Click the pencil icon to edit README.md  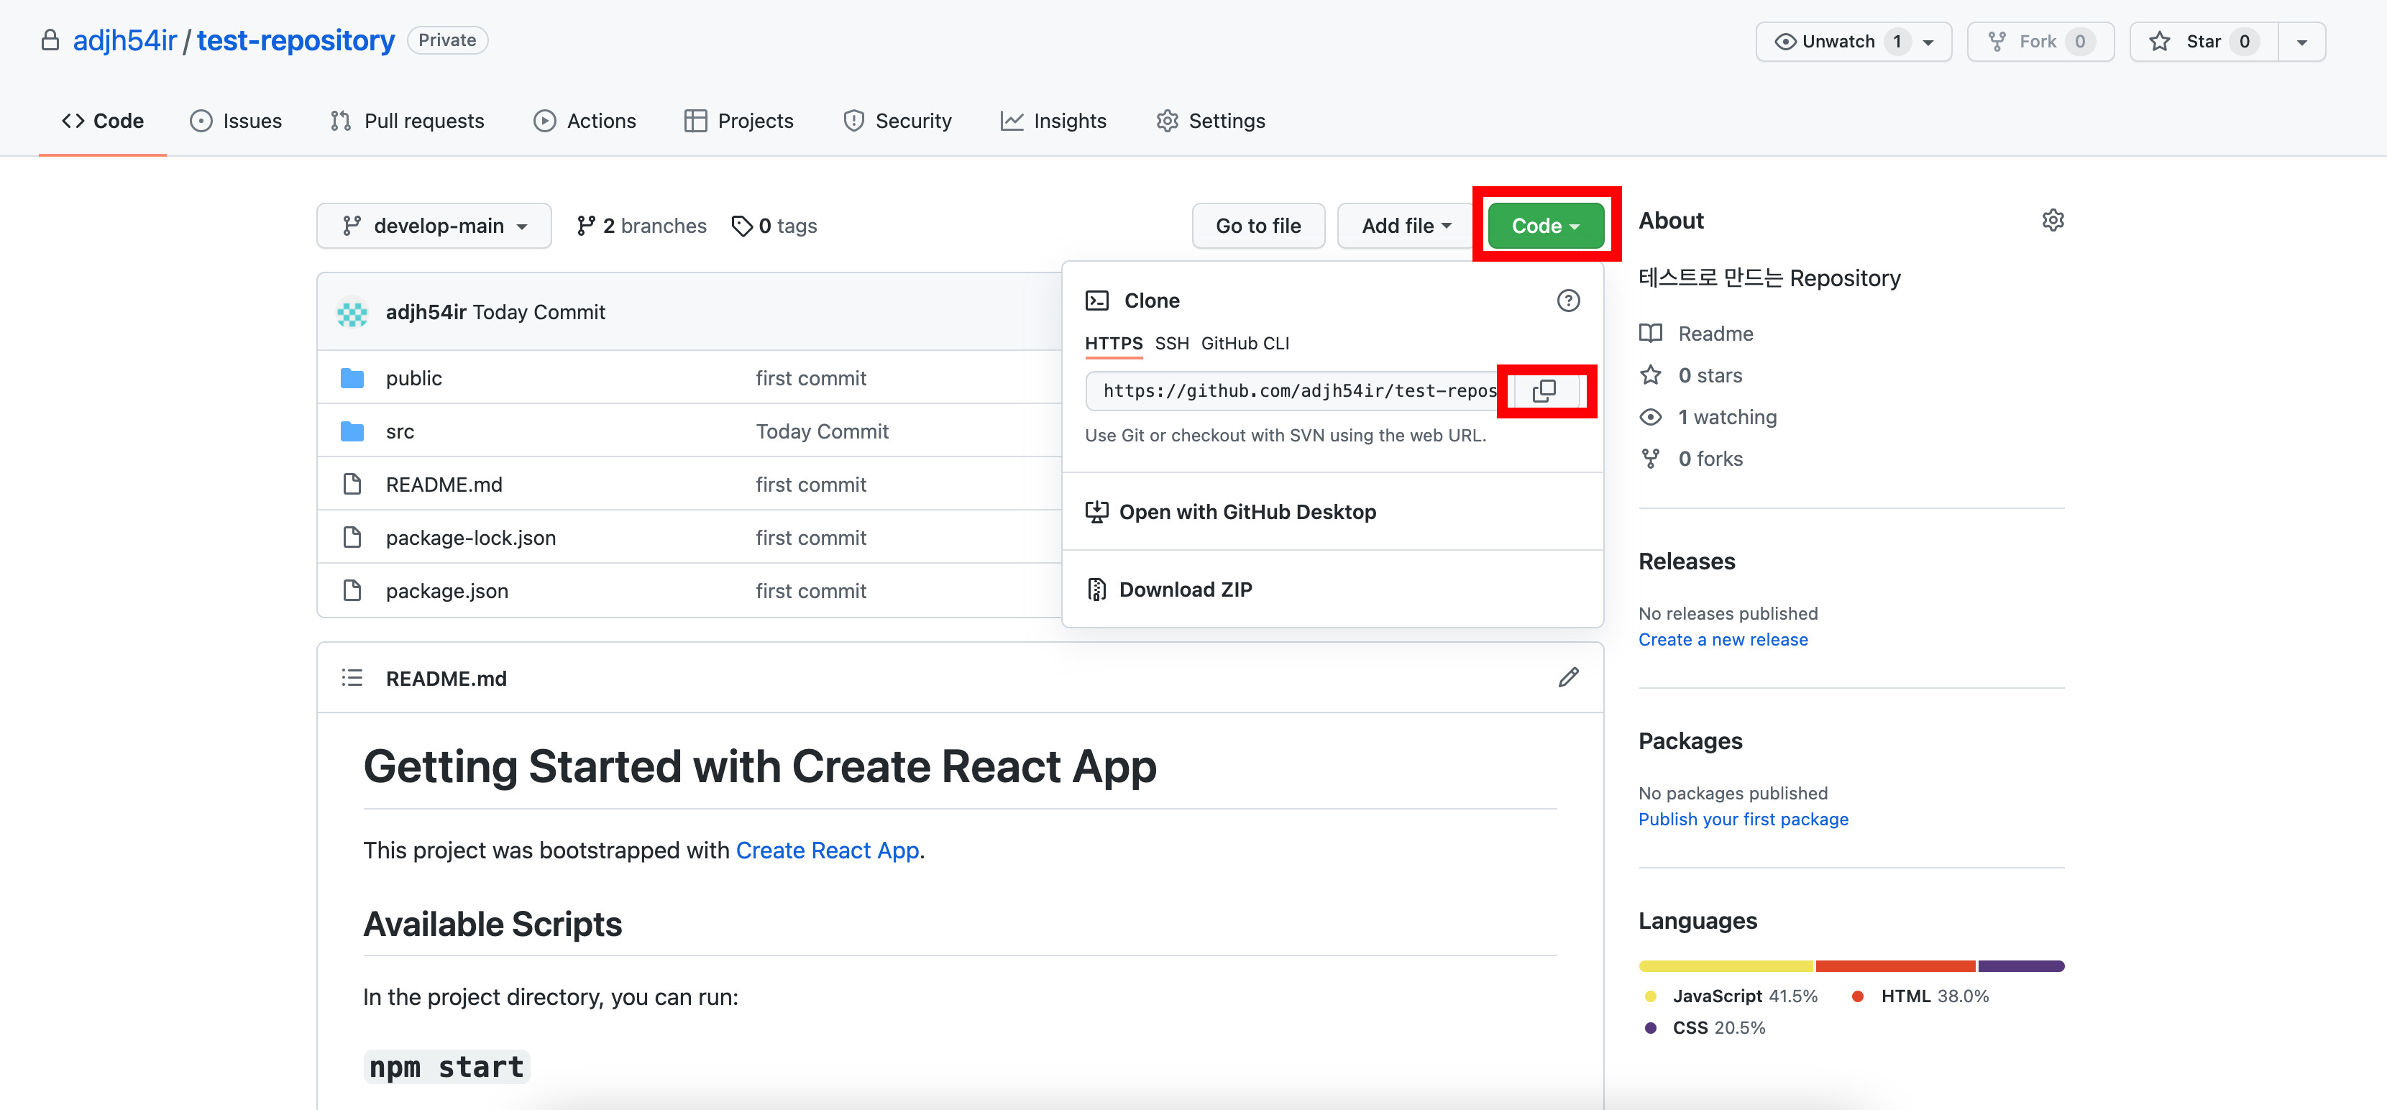(x=1568, y=677)
